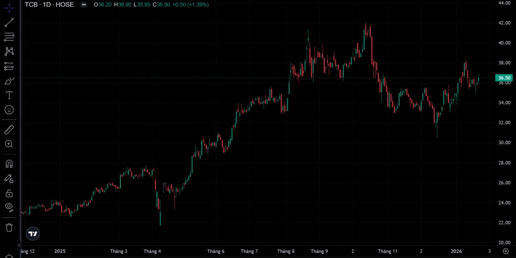Click the 36.50 current price label
Screen dimensions: 516x258
point(504,78)
